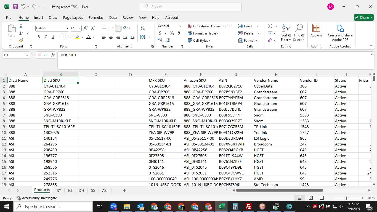Open the File menu

tap(9, 17)
